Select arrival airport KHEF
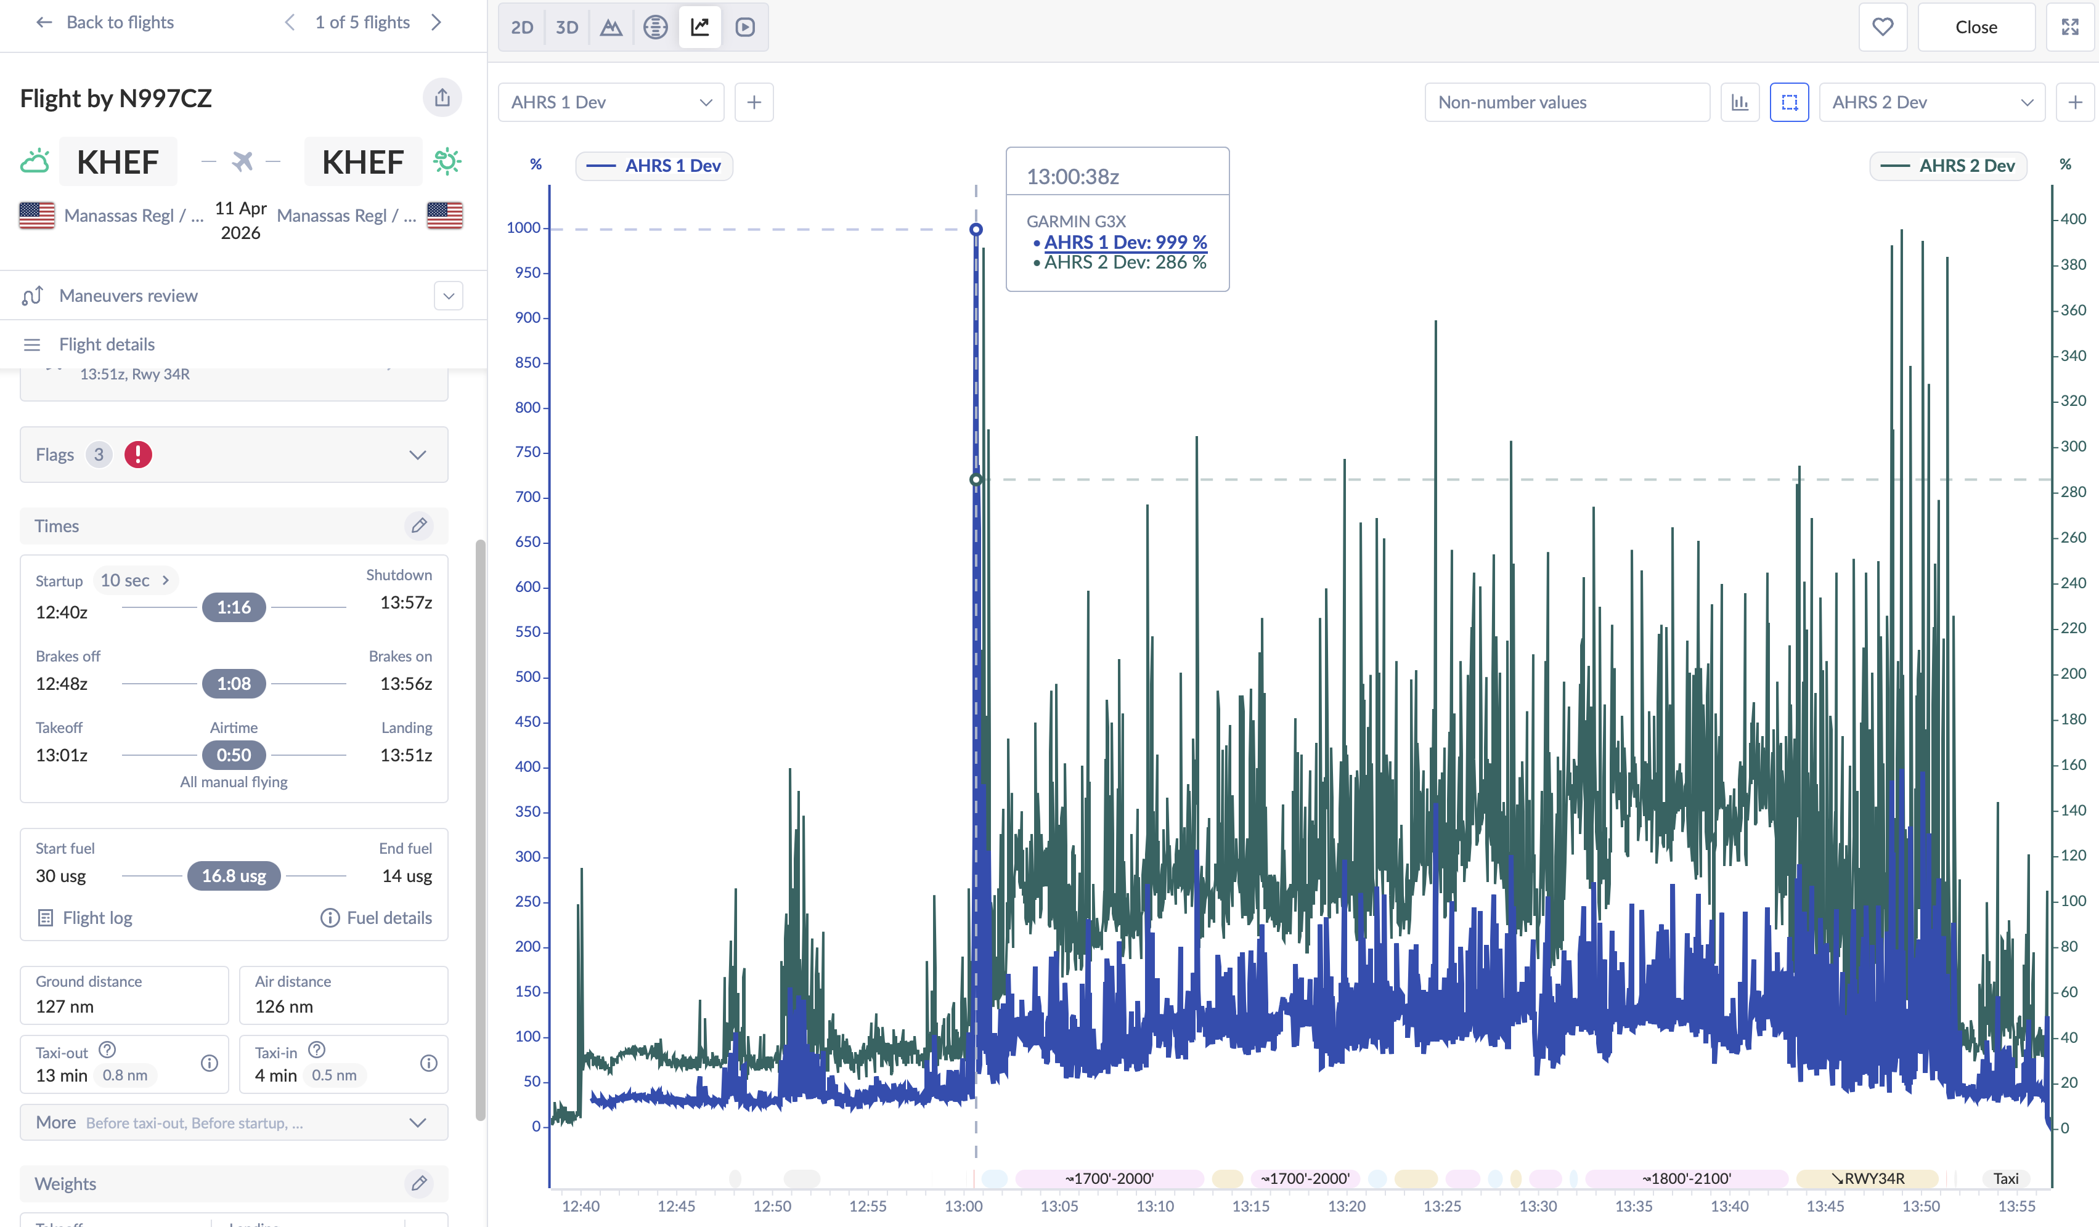 pyautogui.click(x=363, y=161)
